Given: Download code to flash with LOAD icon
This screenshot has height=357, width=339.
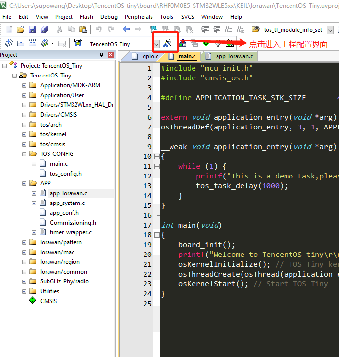Looking at the screenshot, I should pos(78,43).
